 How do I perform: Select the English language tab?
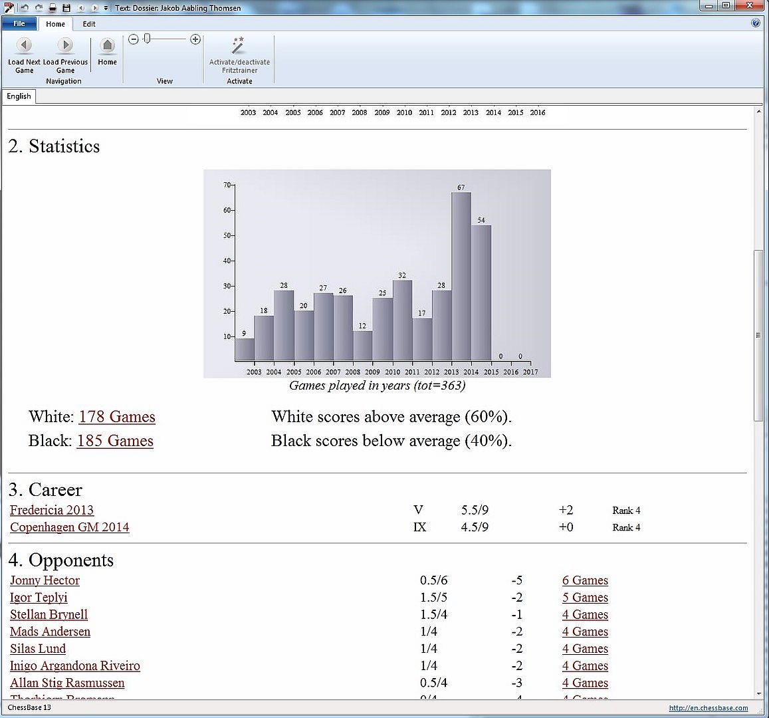(19, 96)
